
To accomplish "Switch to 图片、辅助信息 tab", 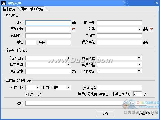I will pyautogui.click(x=32, y=9).
